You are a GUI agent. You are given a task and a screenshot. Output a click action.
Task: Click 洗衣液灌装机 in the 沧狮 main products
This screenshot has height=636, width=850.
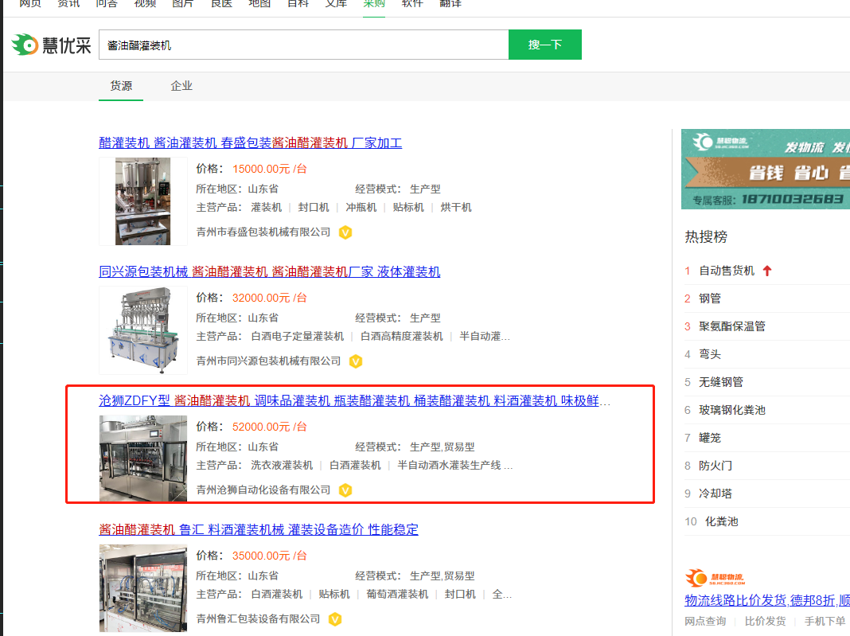pos(282,466)
